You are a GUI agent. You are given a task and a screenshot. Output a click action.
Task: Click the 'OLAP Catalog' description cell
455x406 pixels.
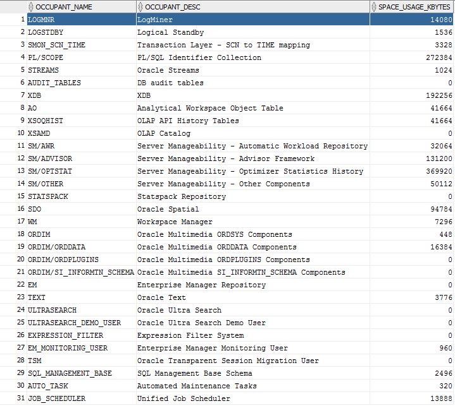pyautogui.click(x=253, y=133)
